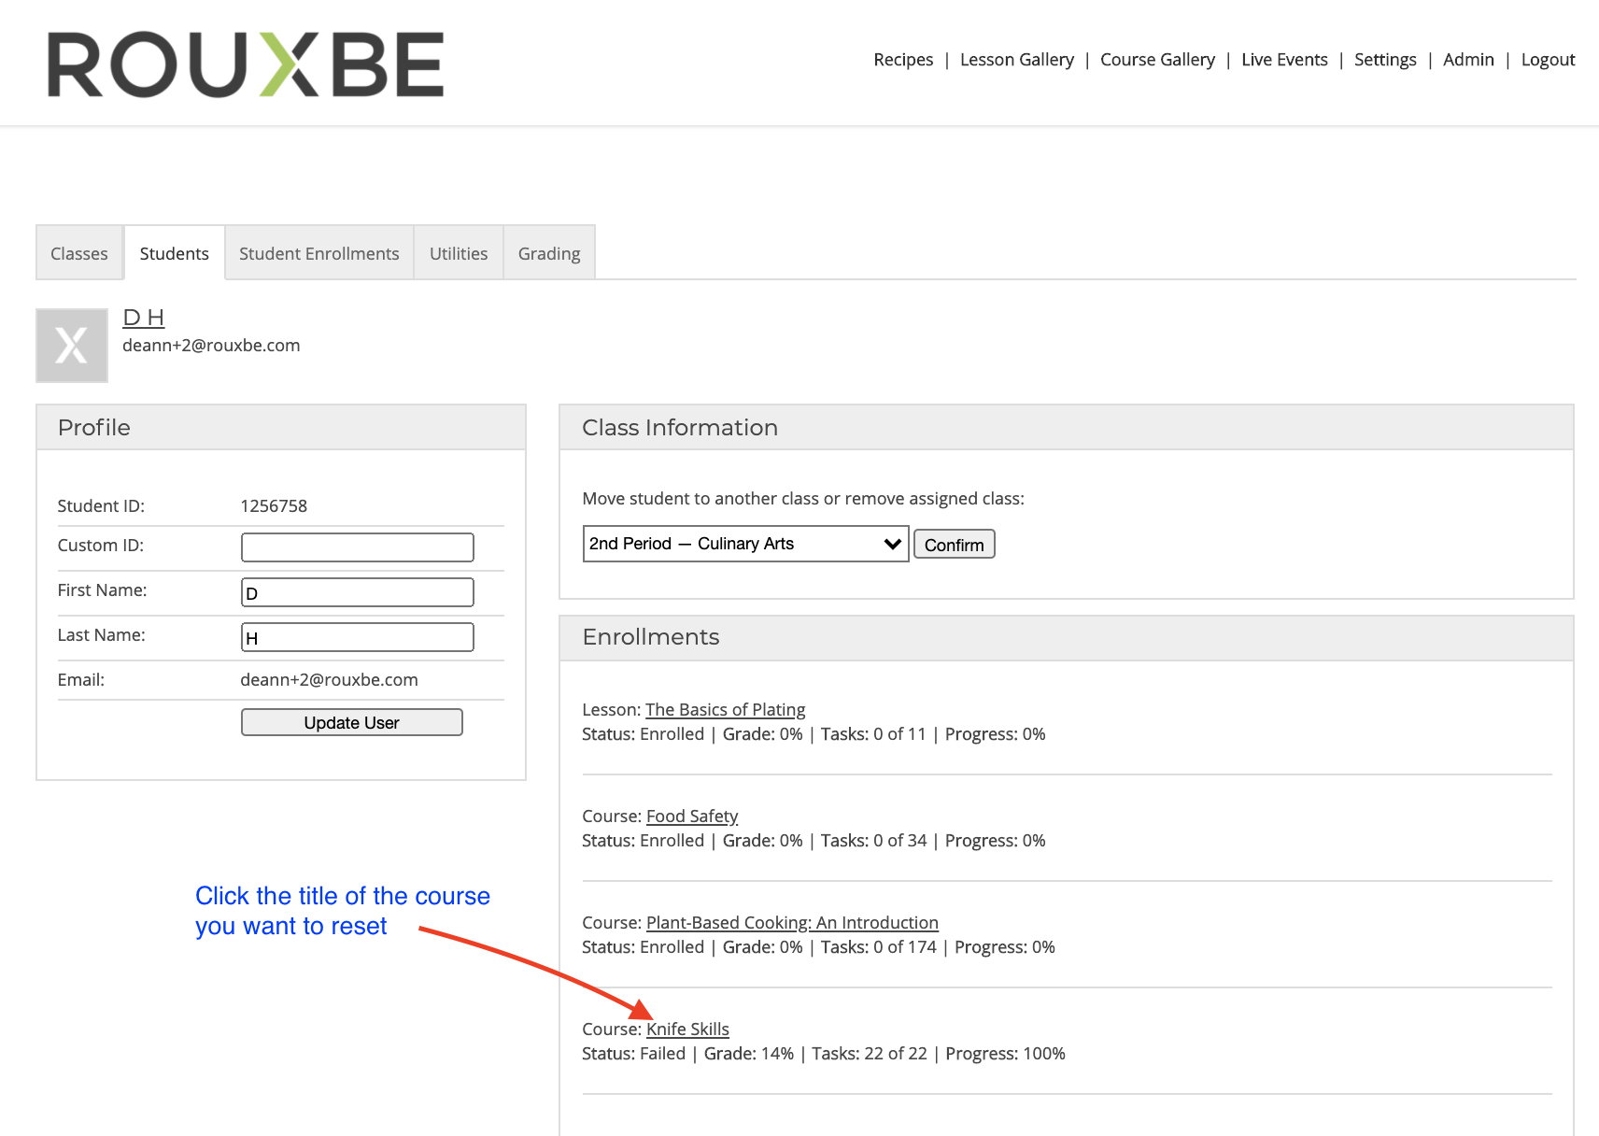Click the Rouxbe logo

[246, 64]
